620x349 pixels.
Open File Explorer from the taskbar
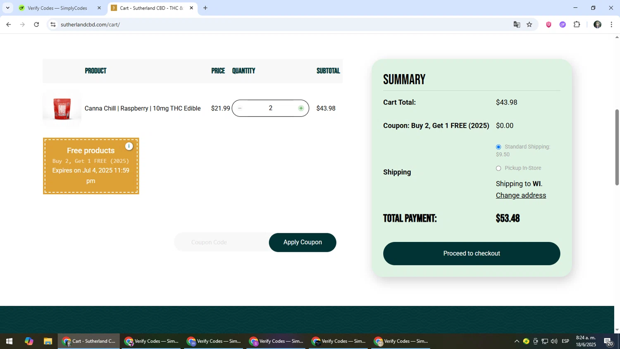coord(48,342)
